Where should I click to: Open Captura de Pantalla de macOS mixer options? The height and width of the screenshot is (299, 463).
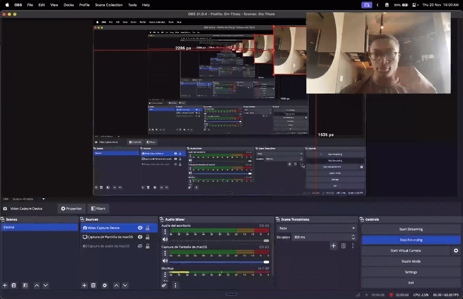165,253
